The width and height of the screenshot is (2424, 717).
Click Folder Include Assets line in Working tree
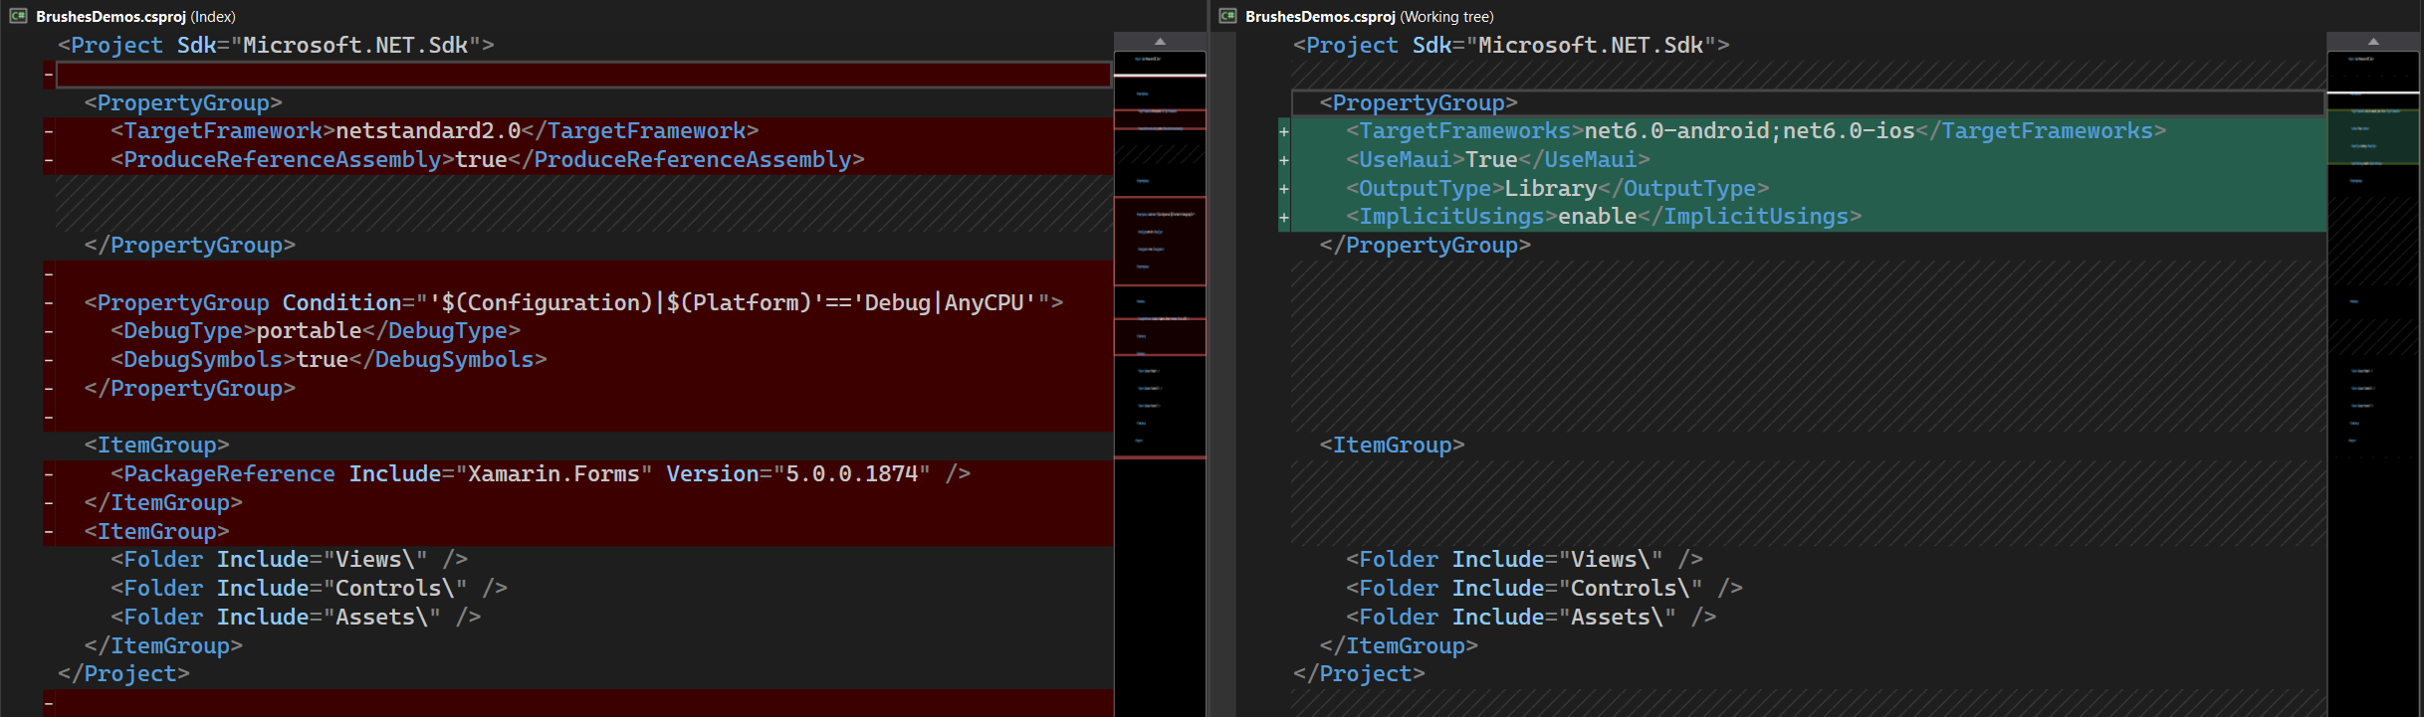coord(1531,618)
